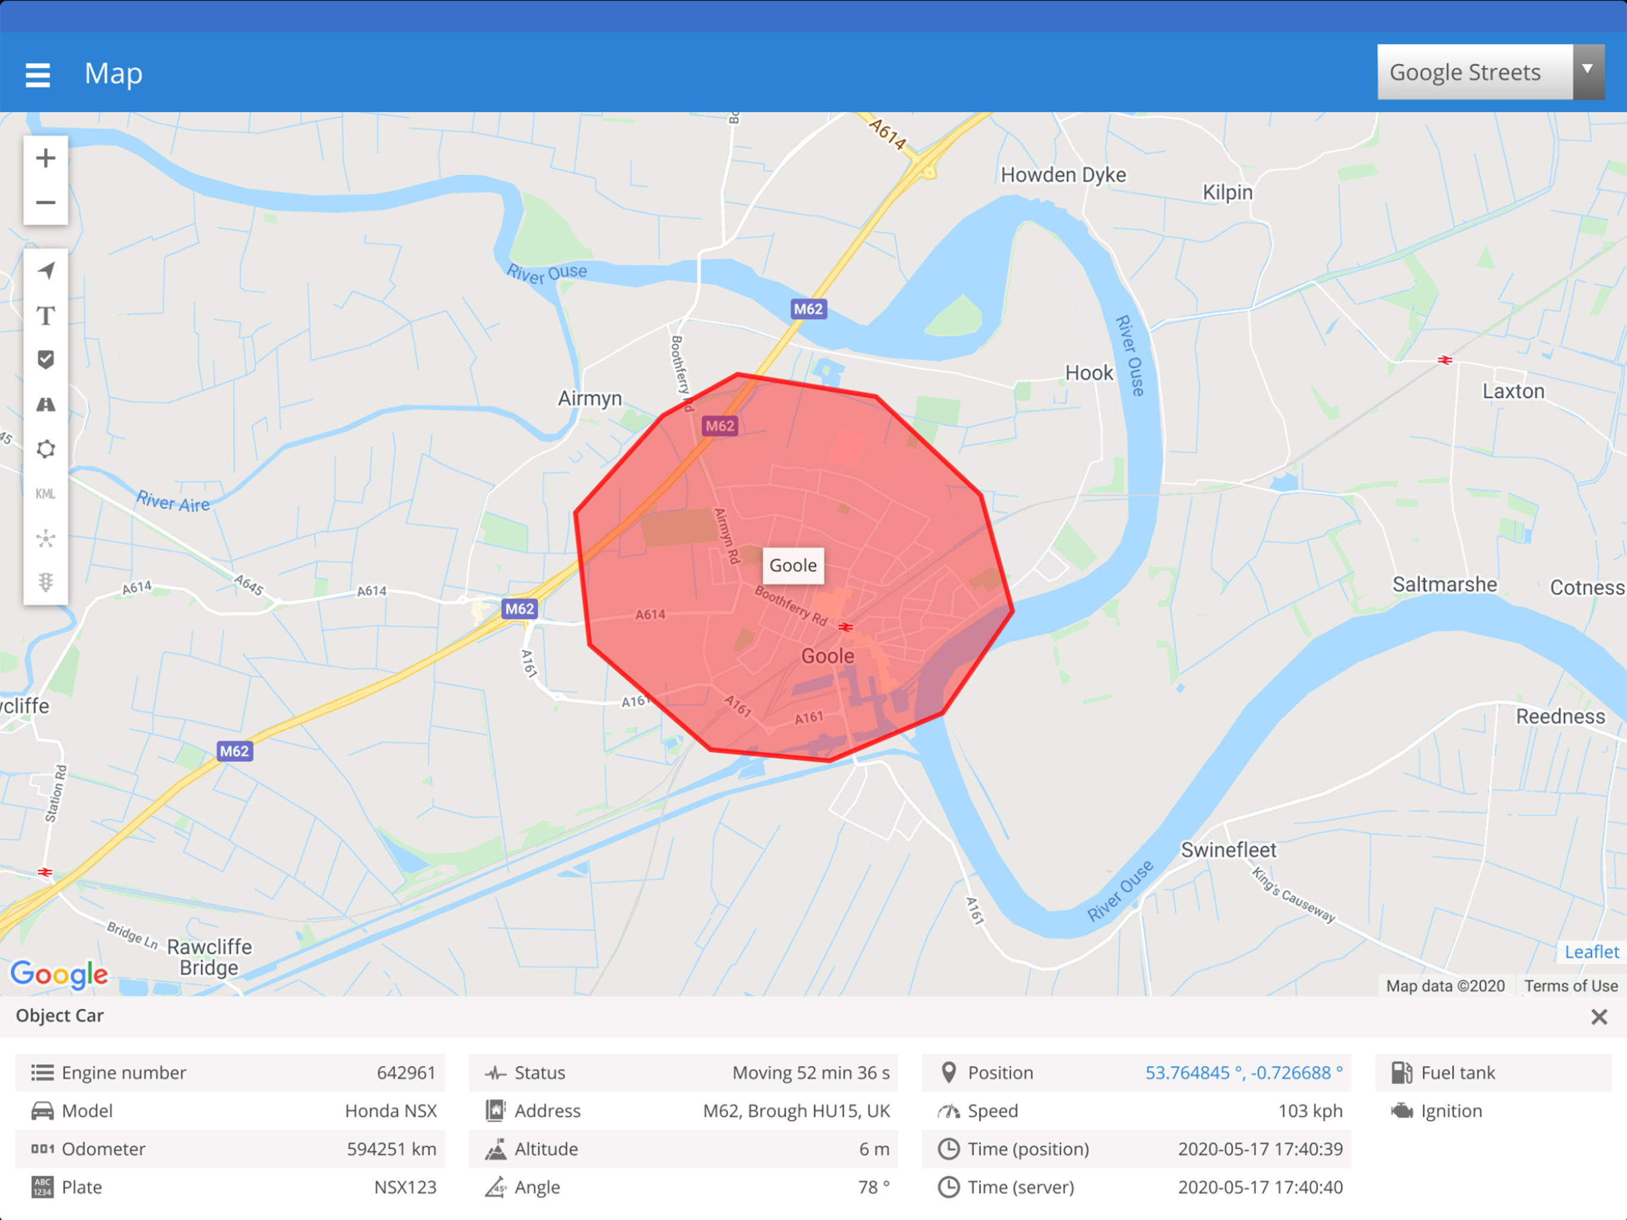Click the M62 shield inside red zone
Image resolution: width=1627 pixels, height=1220 pixels.
719,426
